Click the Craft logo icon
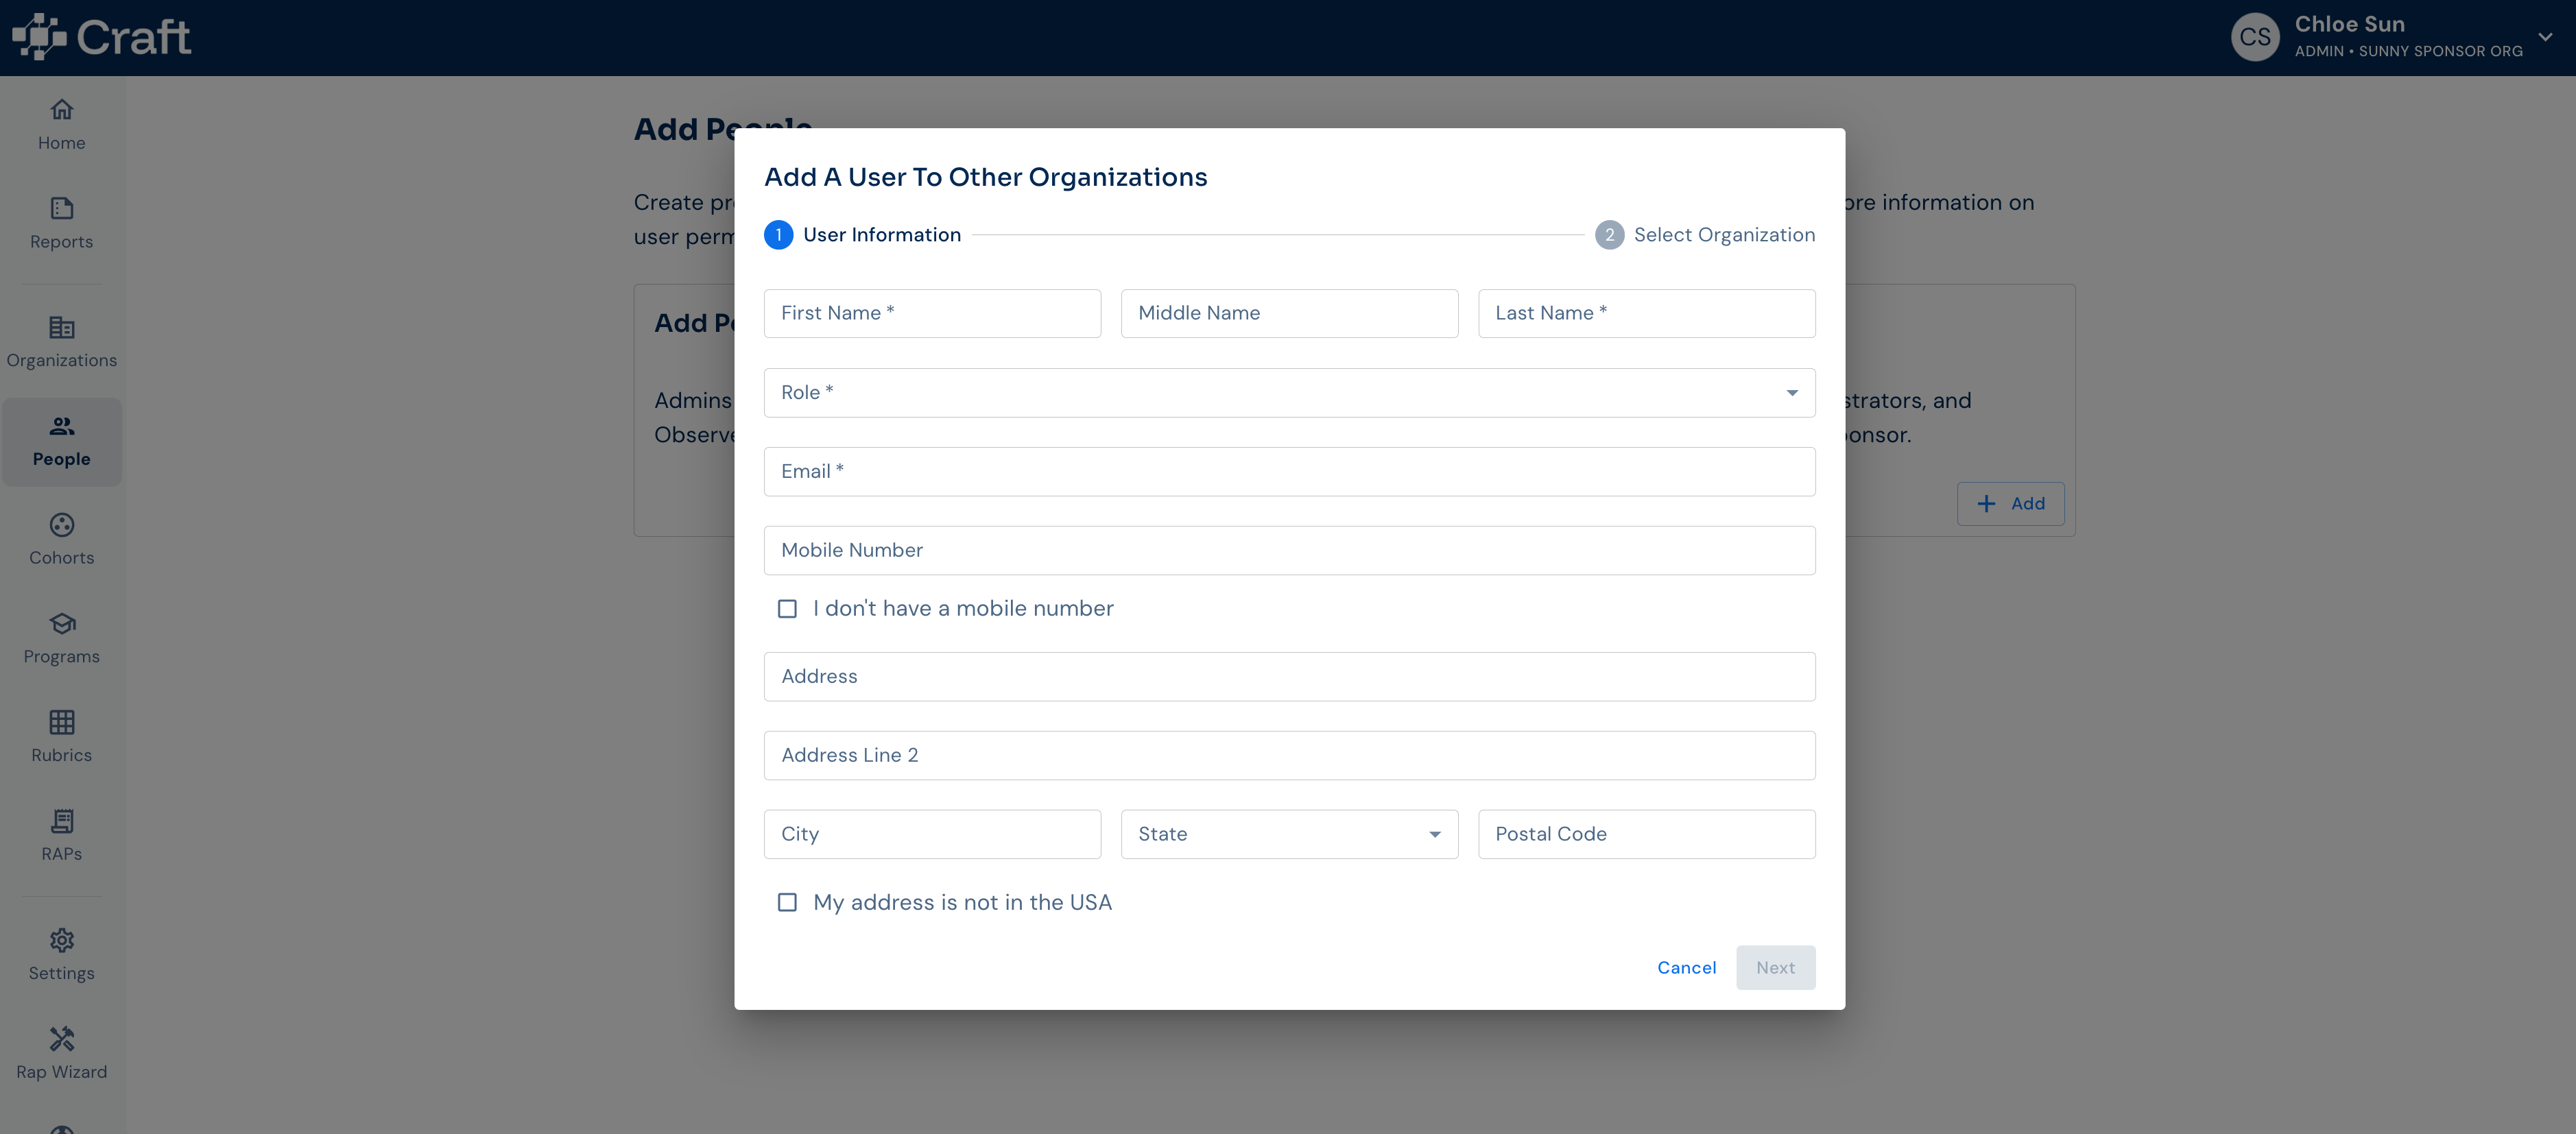Image resolution: width=2576 pixels, height=1134 pixels. (39, 37)
